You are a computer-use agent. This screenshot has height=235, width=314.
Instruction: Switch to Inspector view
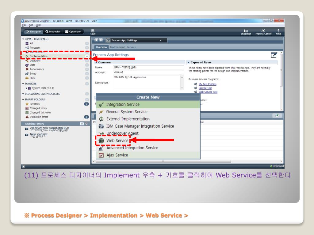click(x=53, y=32)
